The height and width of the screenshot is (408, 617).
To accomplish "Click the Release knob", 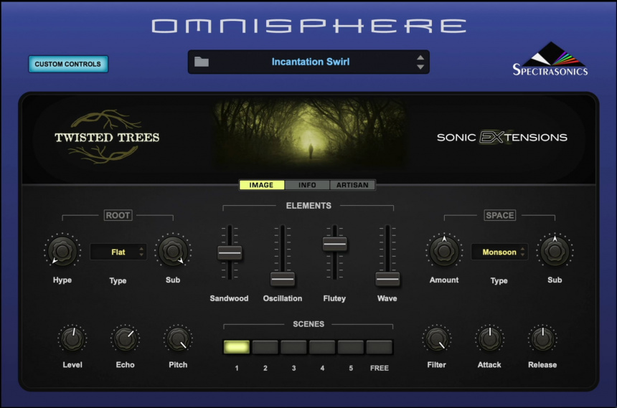I will (542, 338).
